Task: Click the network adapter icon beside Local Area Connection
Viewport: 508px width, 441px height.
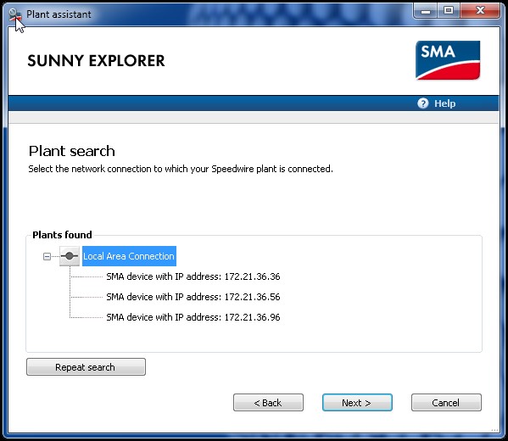Action: point(70,256)
